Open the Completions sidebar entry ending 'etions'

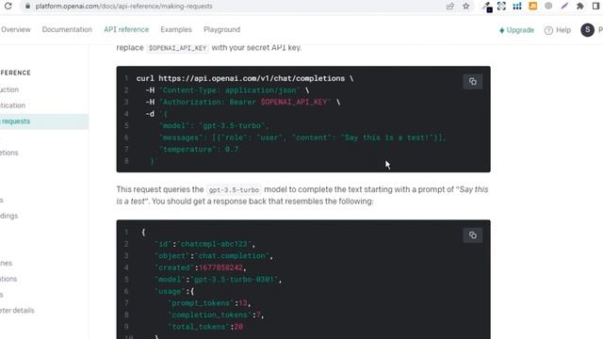click(x=9, y=153)
